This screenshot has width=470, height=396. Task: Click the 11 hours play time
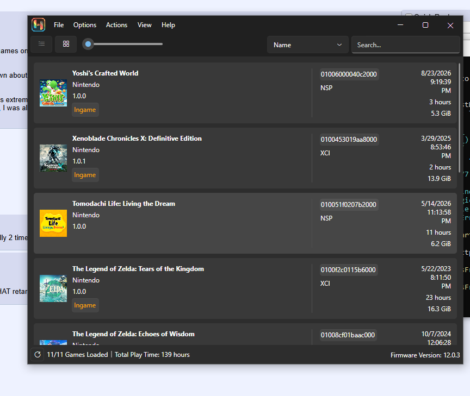click(x=438, y=232)
